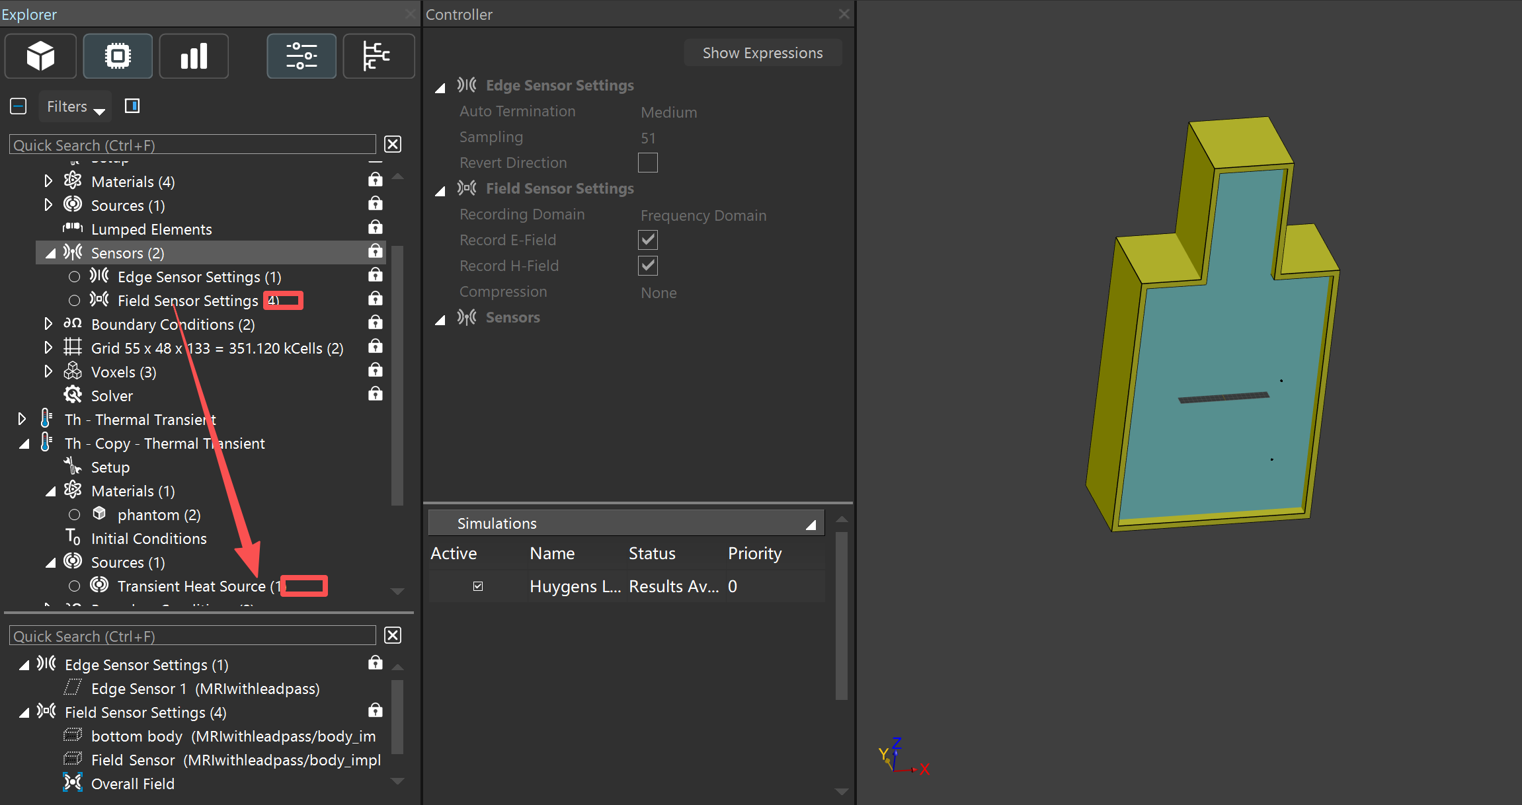The image size is (1522, 805).
Task: Uncheck the Record E-Field checkbox
Action: [647, 240]
